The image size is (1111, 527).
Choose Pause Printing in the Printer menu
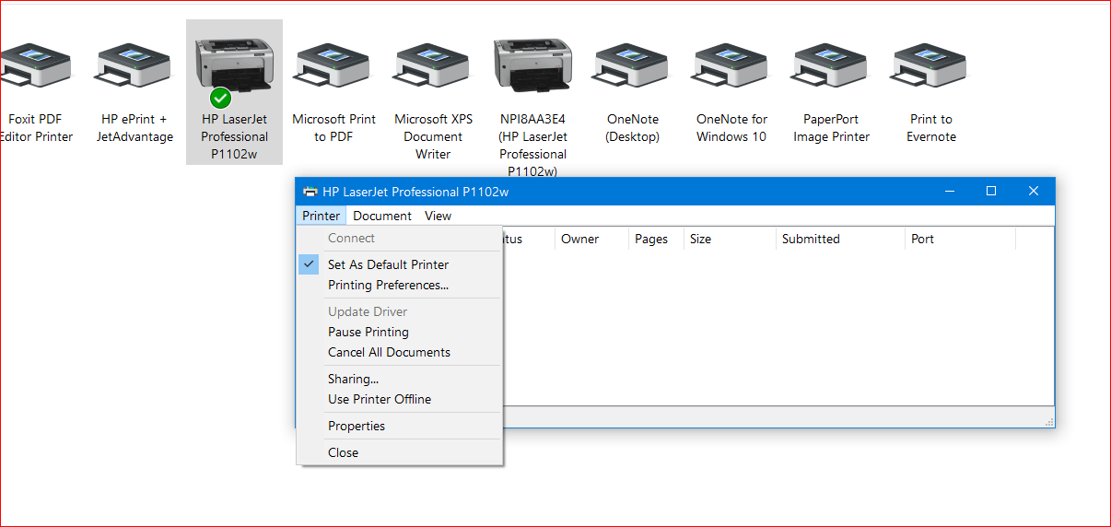pos(400,332)
